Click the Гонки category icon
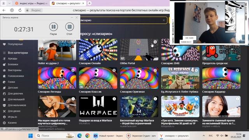 [4, 82]
